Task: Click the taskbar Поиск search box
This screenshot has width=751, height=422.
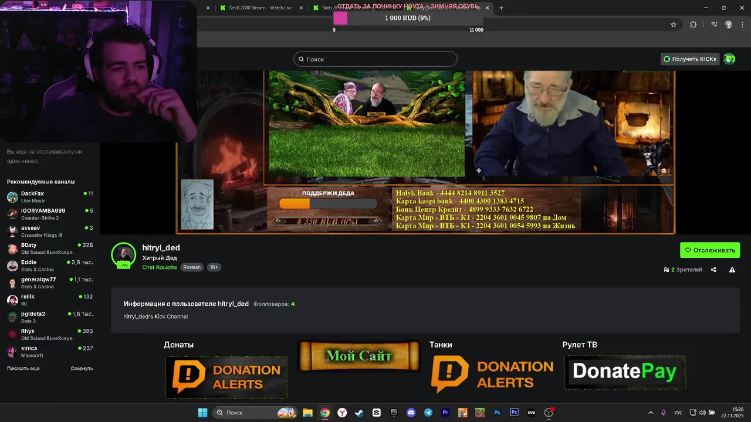Action: pos(255,413)
